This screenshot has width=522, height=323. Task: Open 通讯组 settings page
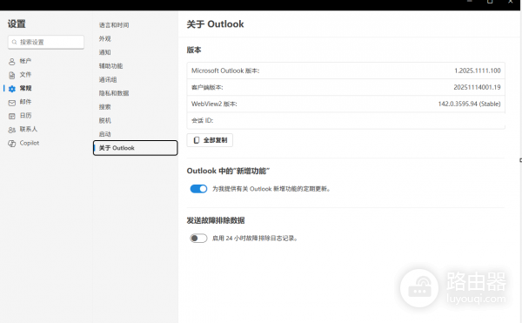pos(108,79)
